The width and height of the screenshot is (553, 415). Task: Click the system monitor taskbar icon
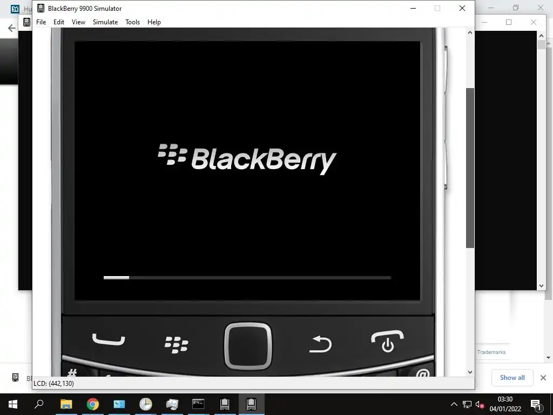[172, 404]
